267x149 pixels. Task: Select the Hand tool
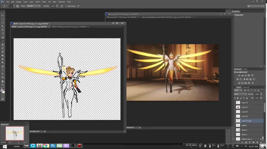(3, 81)
